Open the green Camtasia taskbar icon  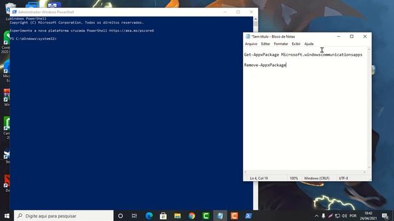point(206,215)
